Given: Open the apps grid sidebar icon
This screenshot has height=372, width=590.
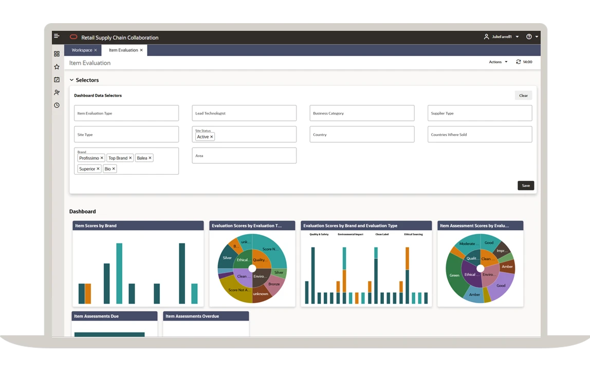Looking at the screenshot, I should (57, 53).
